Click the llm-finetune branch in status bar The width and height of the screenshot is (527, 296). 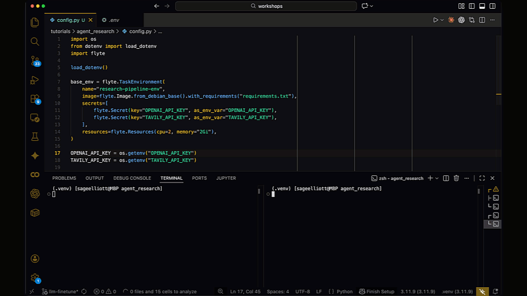[63, 292]
